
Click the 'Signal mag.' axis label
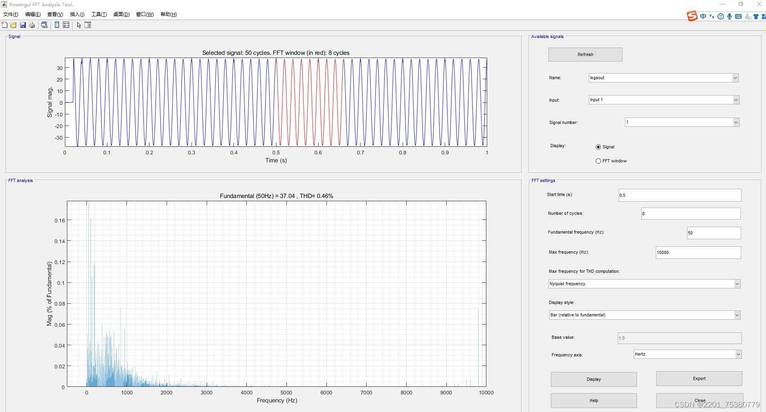[x=50, y=102]
